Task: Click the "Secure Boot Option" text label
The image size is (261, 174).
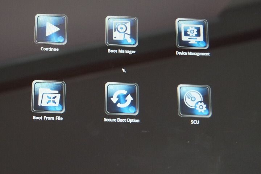Action: tap(121, 120)
